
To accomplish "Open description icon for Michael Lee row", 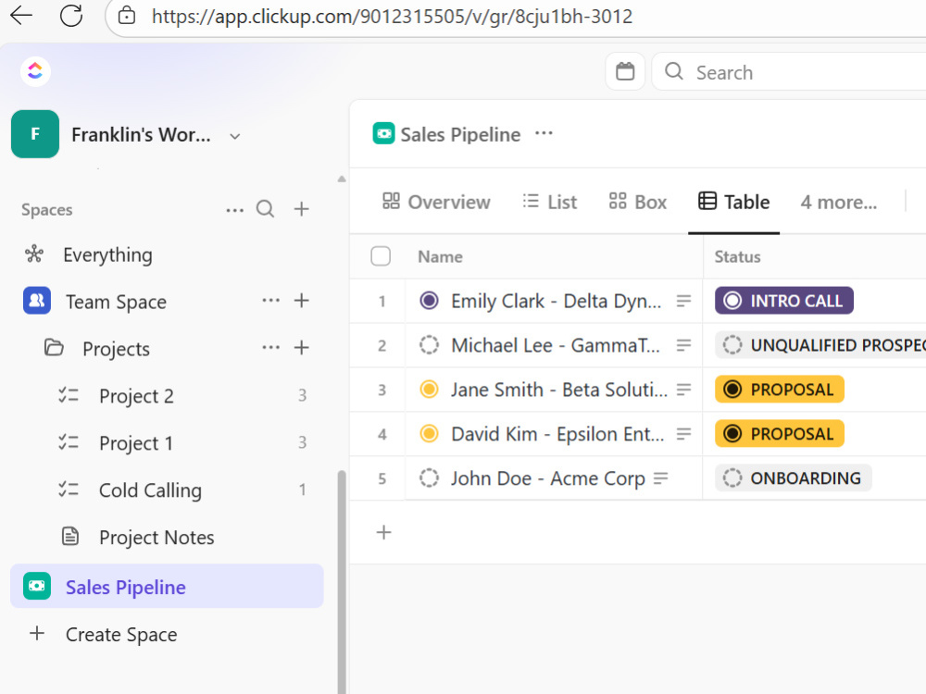I will pyautogui.click(x=684, y=345).
